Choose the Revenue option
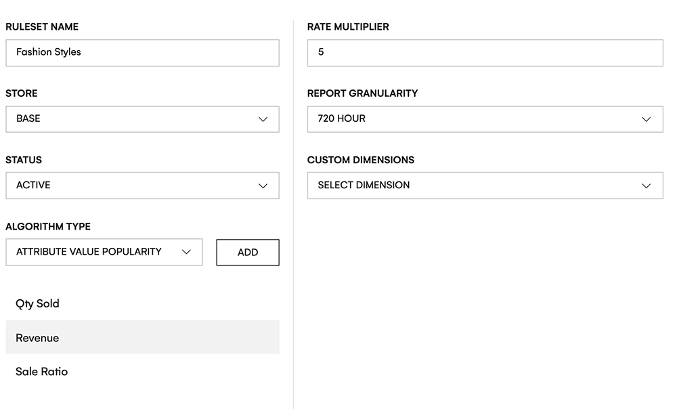The width and height of the screenshot is (677, 409). (x=142, y=337)
